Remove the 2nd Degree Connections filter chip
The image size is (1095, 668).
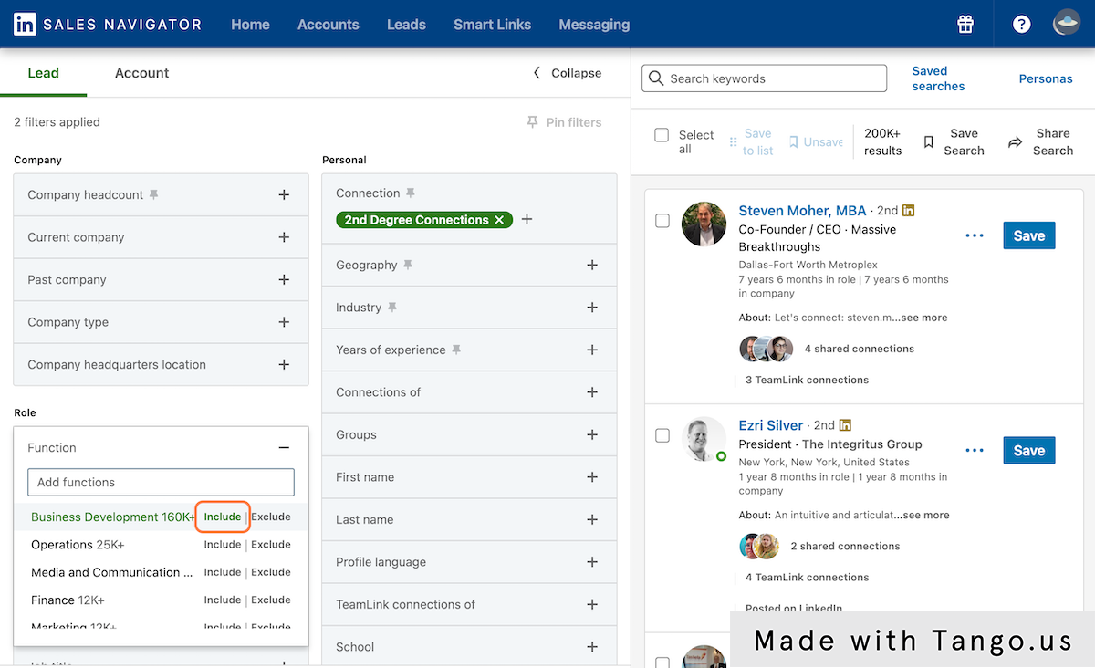click(x=499, y=220)
